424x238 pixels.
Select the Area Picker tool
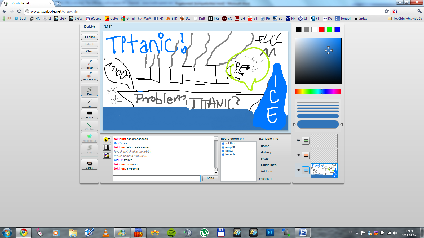click(89, 76)
